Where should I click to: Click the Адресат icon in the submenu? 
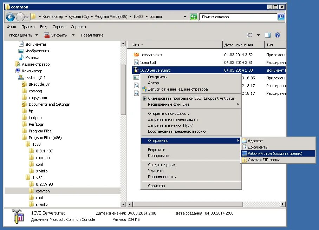coord(244,141)
